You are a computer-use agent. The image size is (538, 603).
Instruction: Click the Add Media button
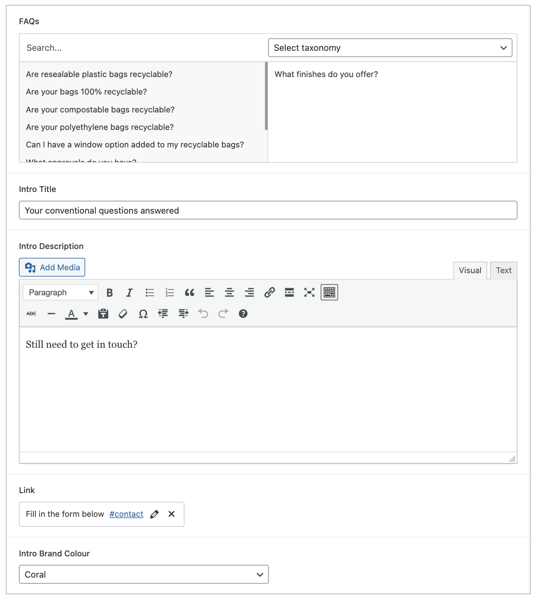52,267
